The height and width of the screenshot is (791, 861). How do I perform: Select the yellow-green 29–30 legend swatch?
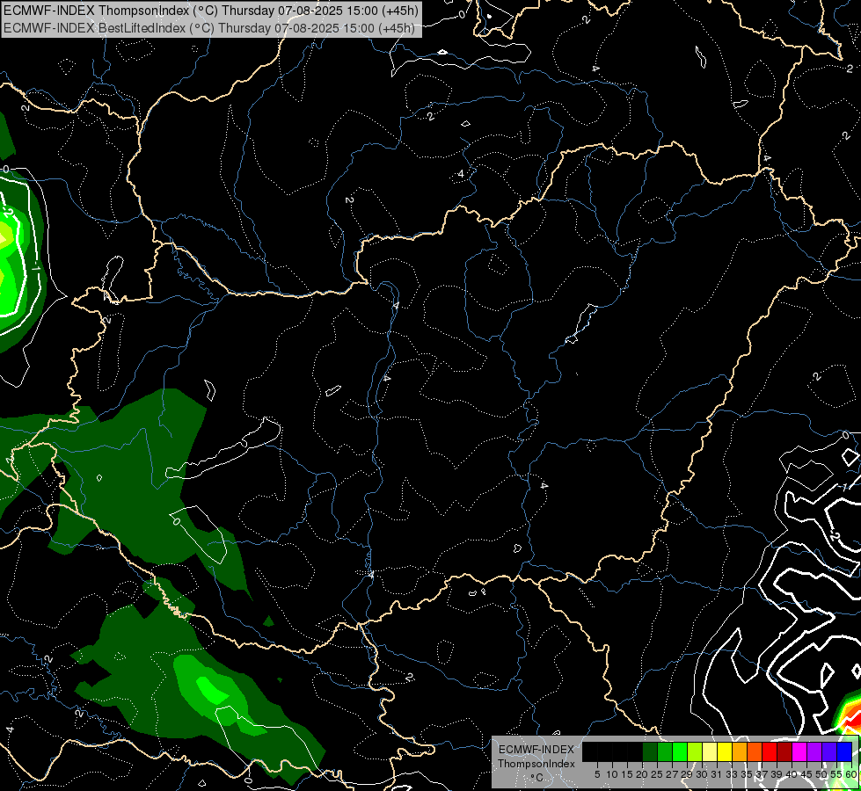(695, 751)
